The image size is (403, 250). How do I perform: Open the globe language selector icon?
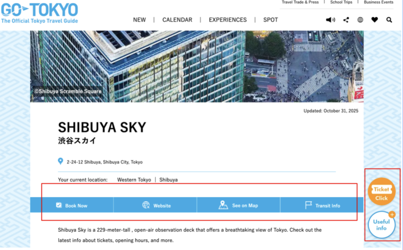pos(360,20)
